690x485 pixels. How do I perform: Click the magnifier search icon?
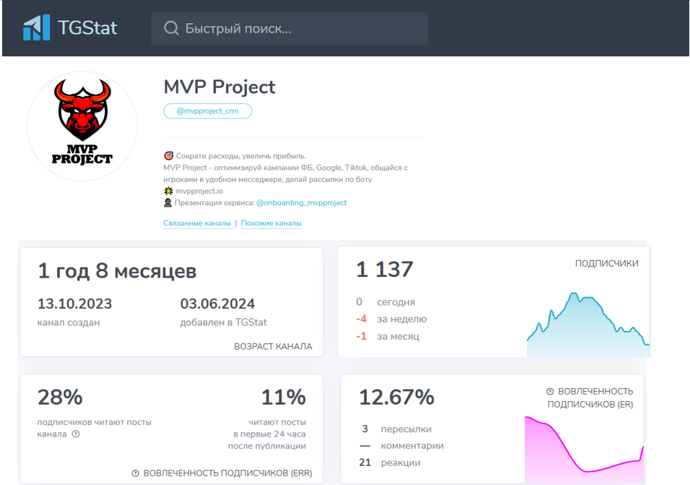(171, 28)
